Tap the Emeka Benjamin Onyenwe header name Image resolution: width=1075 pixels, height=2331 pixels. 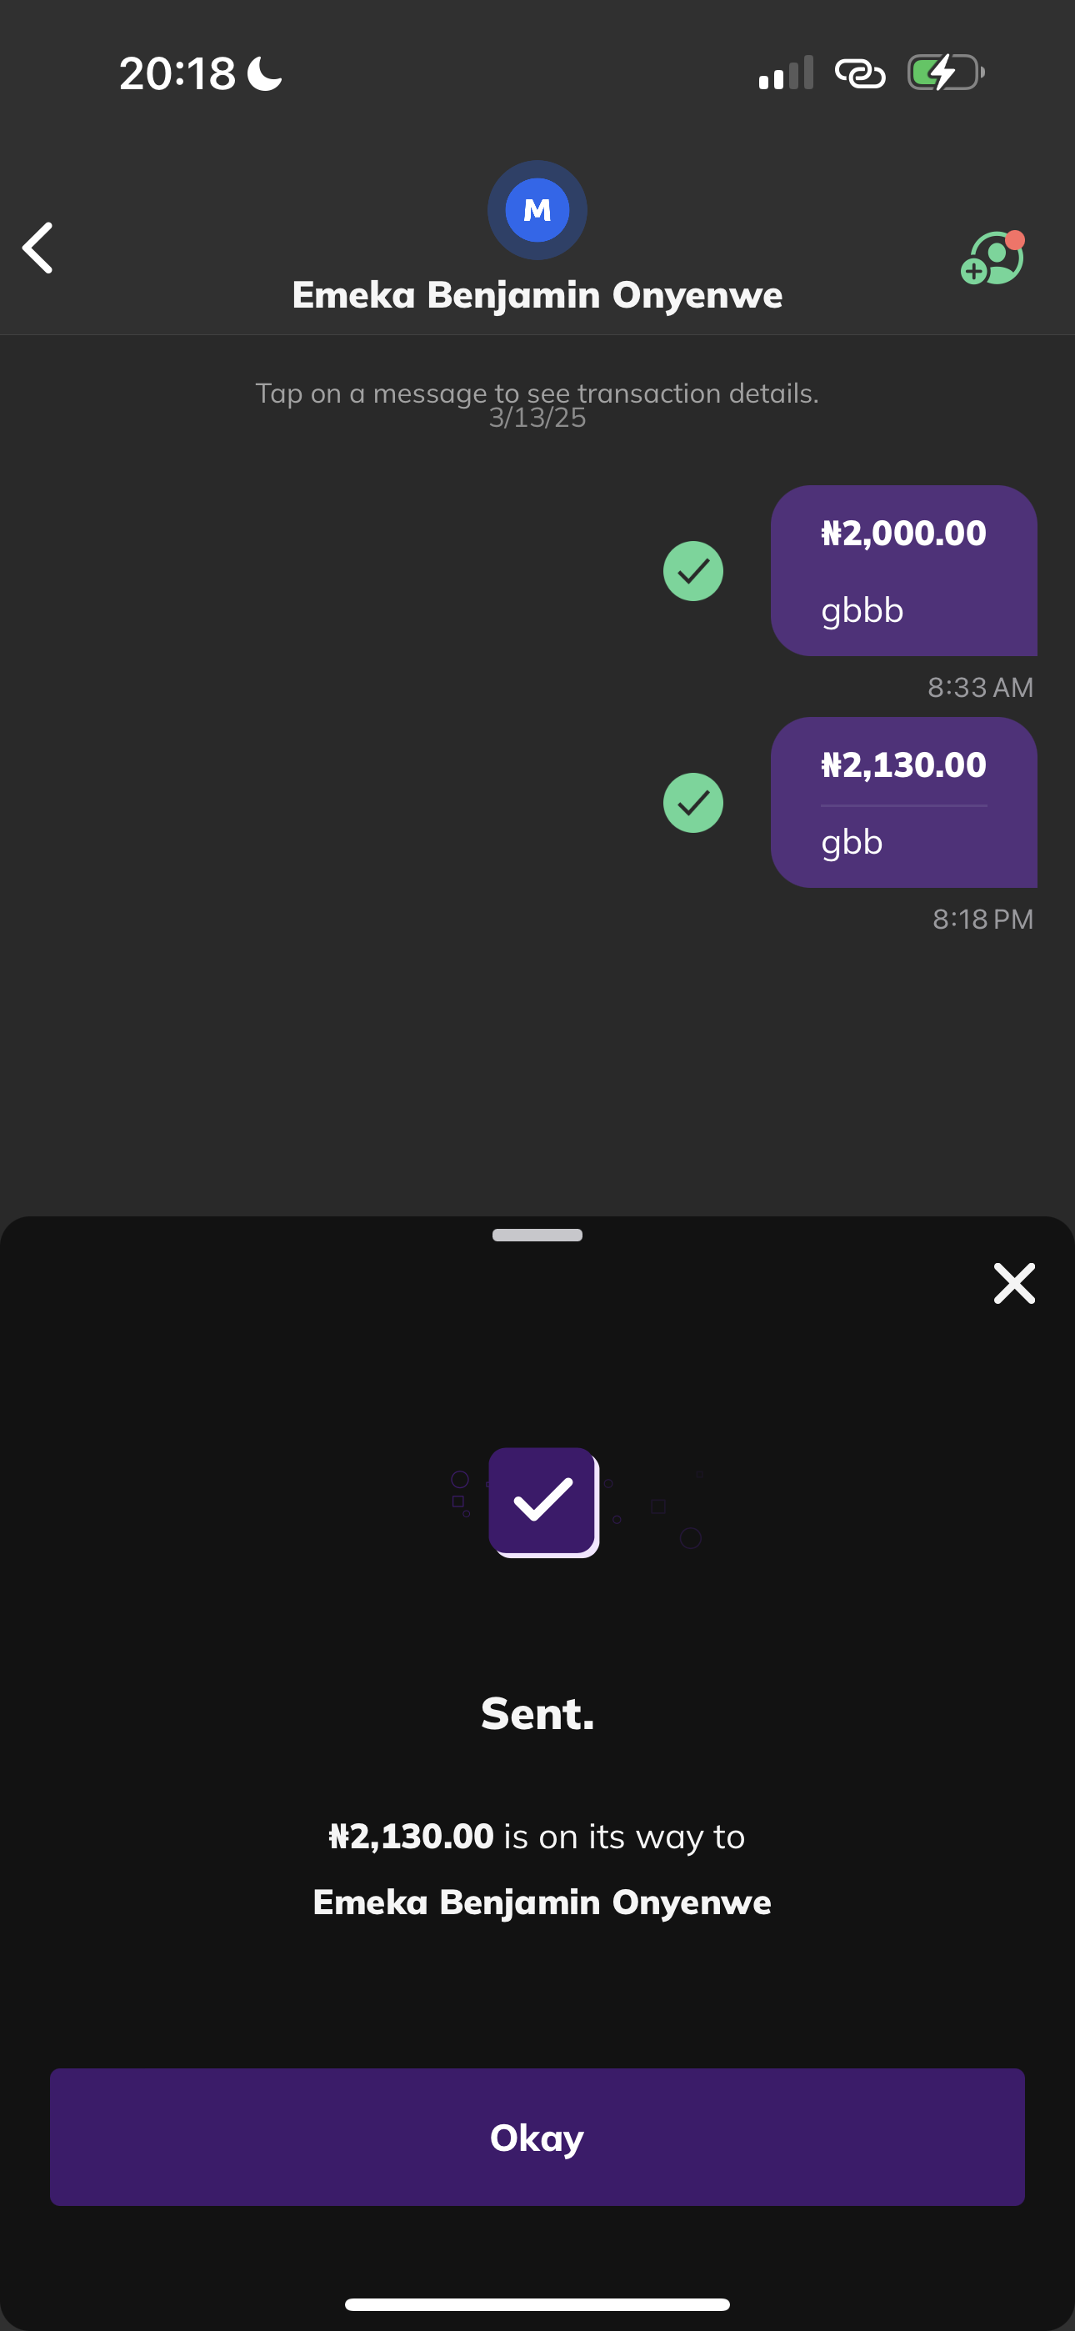(537, 295)
